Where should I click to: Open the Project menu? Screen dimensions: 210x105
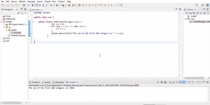tap(48, 2)
